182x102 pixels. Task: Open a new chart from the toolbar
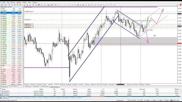(x=2, y=5)
